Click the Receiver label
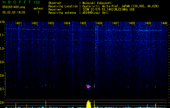 55,9
